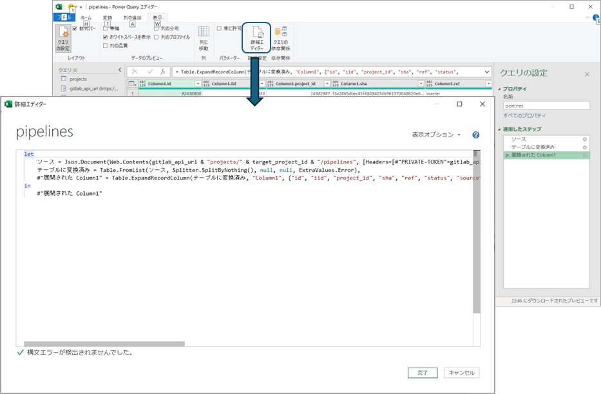Toggle the ホワイトスペースを表示 checkbox

(106, 37)
